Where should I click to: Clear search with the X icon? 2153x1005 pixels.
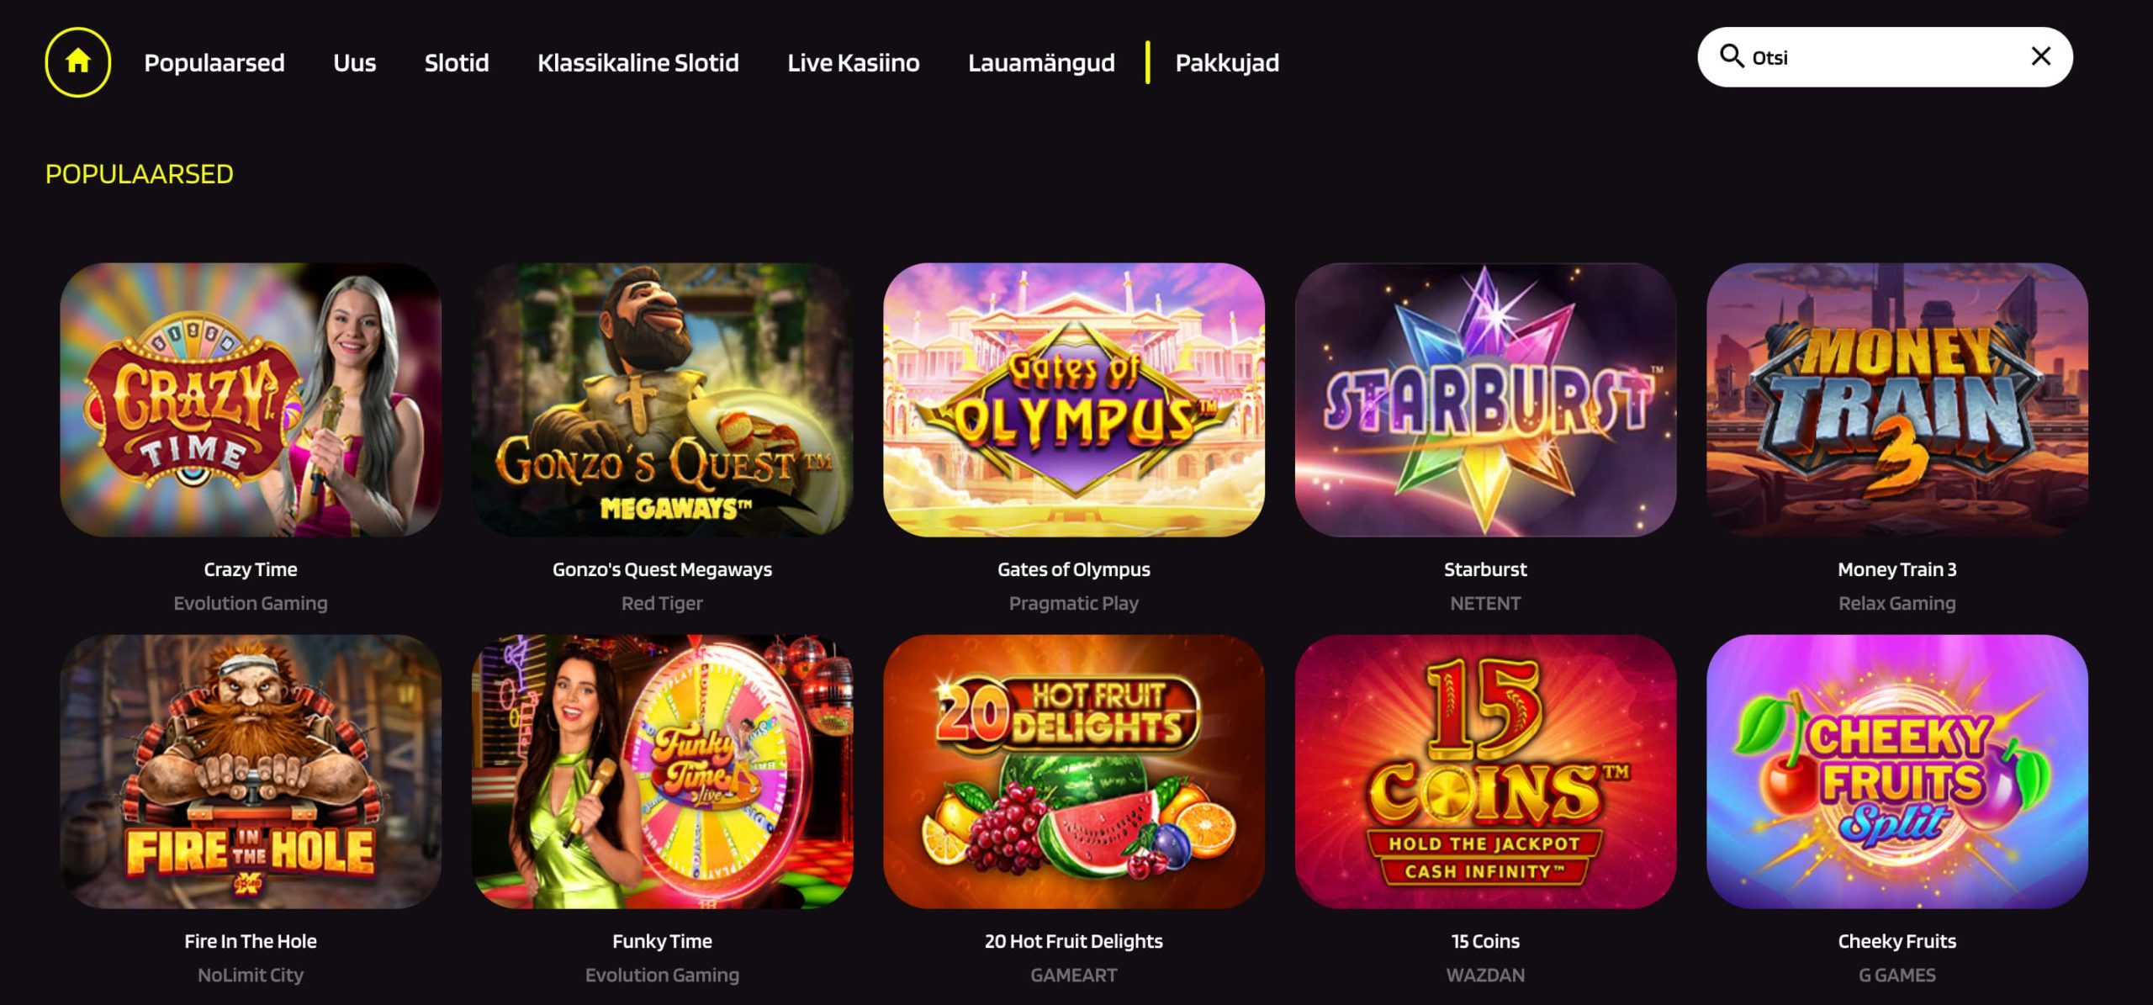tap(2040, 56)
